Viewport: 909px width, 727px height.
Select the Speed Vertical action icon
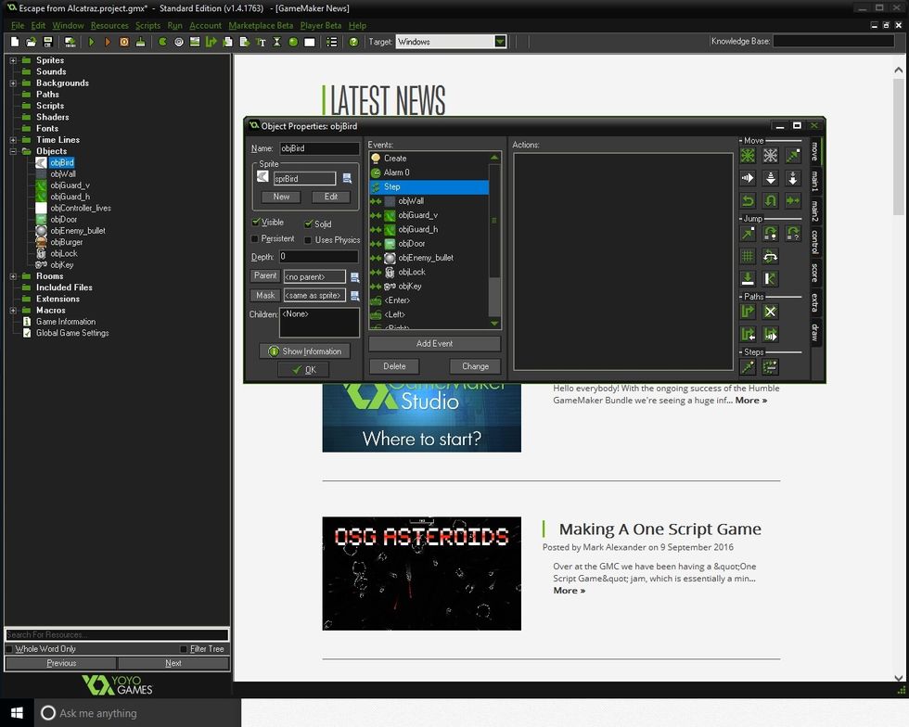tap(771, 178)
